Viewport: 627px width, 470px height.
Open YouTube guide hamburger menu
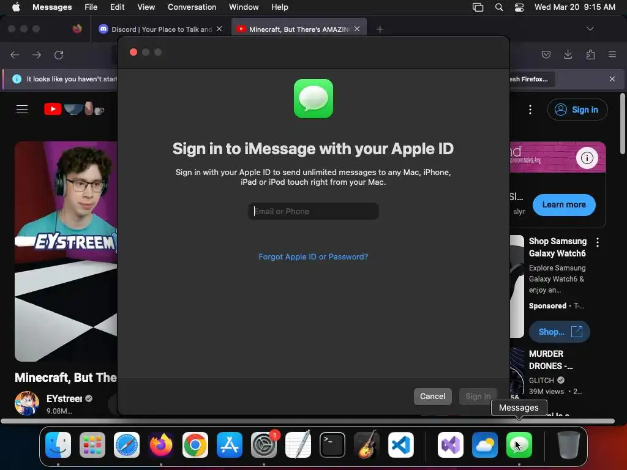tap(22, 109)
